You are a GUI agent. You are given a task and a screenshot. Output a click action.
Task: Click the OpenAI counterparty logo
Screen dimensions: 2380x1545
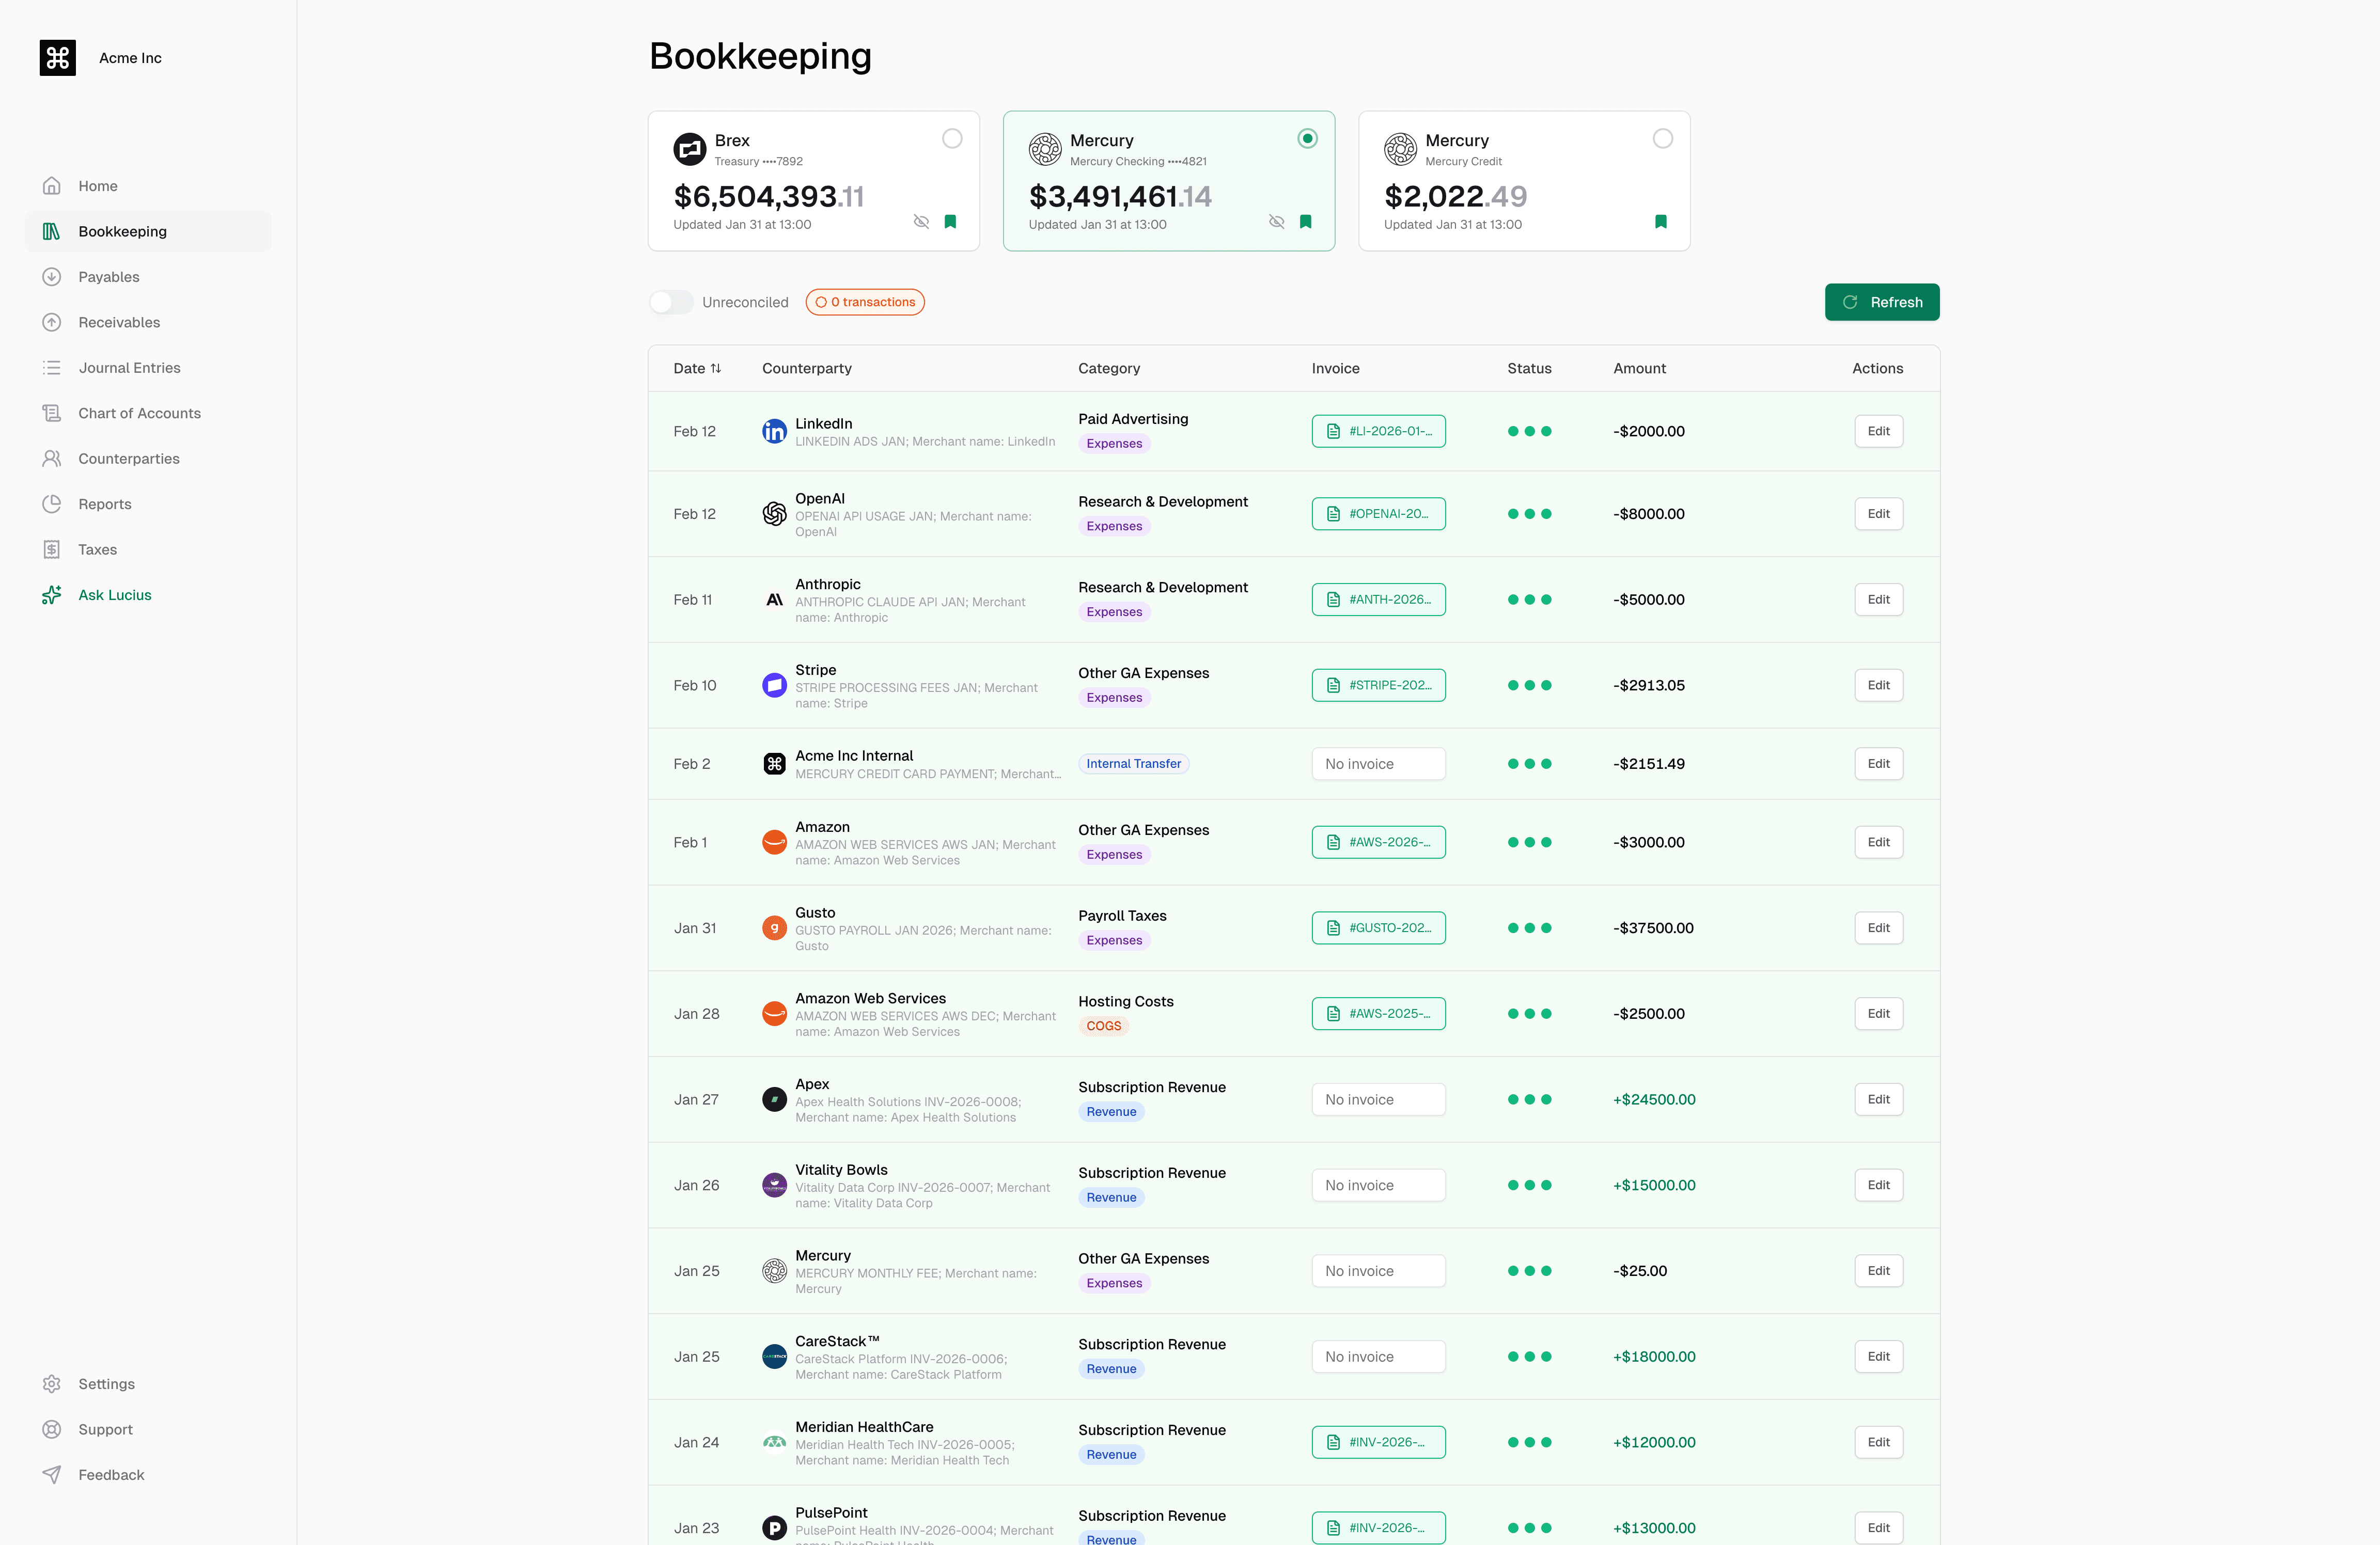pyautogui.click(x=774, y=514)
